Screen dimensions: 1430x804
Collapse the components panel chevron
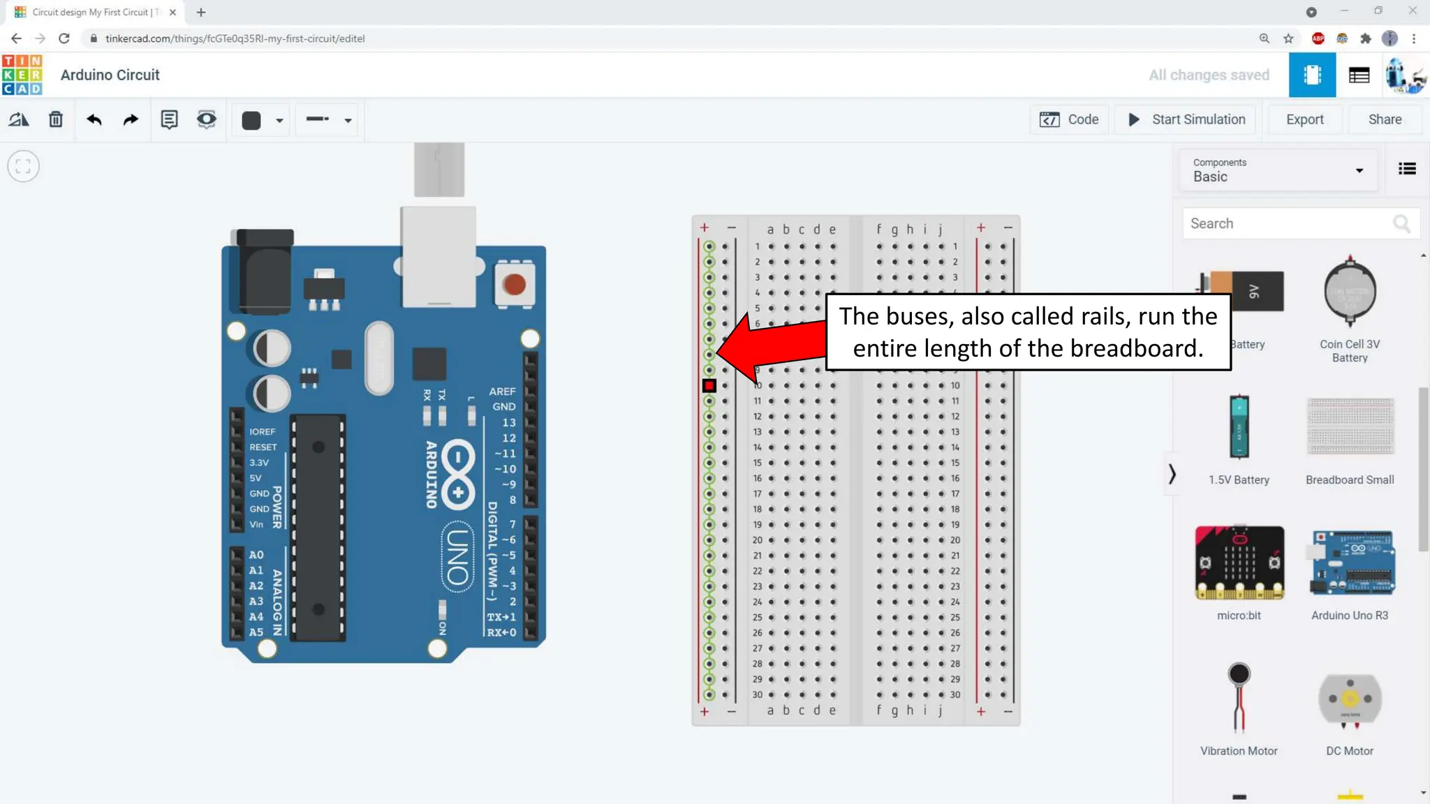(x=1172, y=474)
